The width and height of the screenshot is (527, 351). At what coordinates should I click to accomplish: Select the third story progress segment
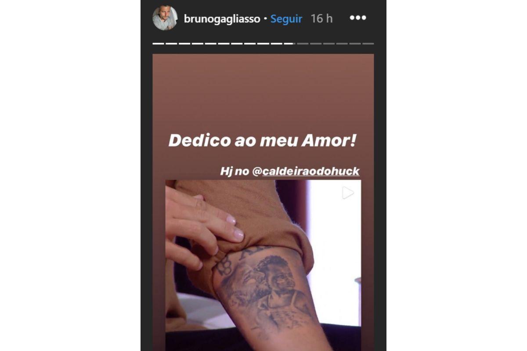pos(184,43)
